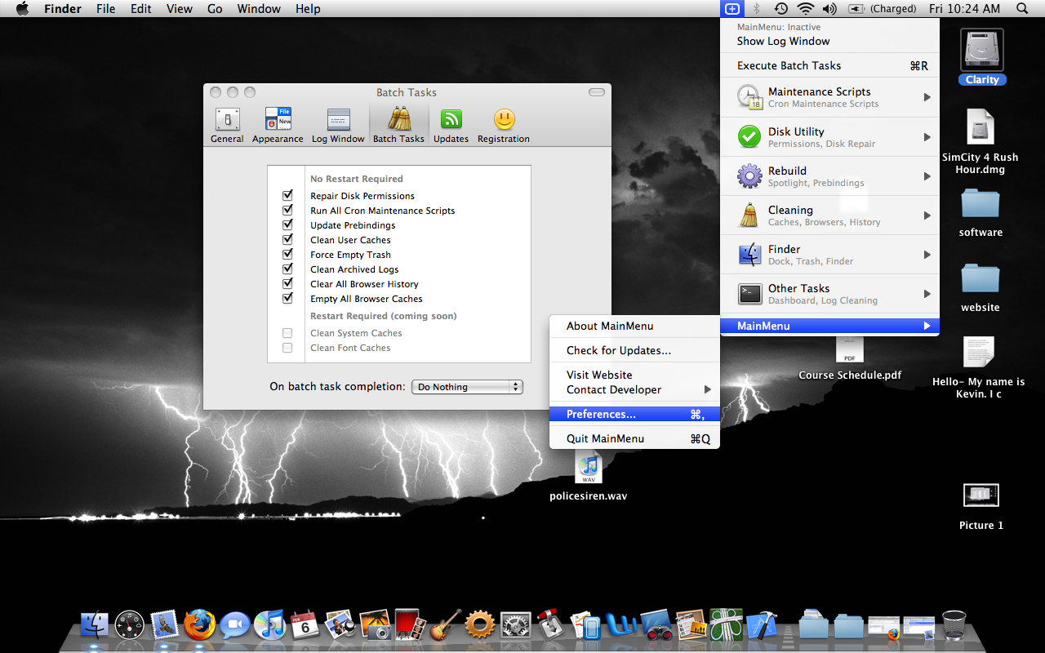This screenshot has width=1045, height=653.
Task: Choose Visit Website menu item
Action: pyautogui.click(x=634, y=375)
